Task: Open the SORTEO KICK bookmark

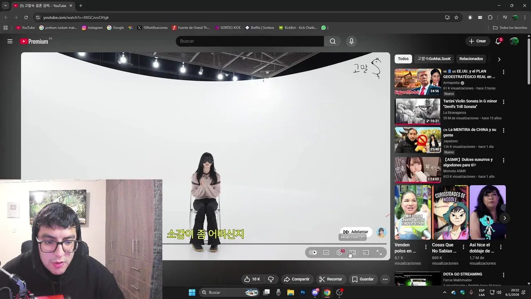Action: [x=228, y=27]
